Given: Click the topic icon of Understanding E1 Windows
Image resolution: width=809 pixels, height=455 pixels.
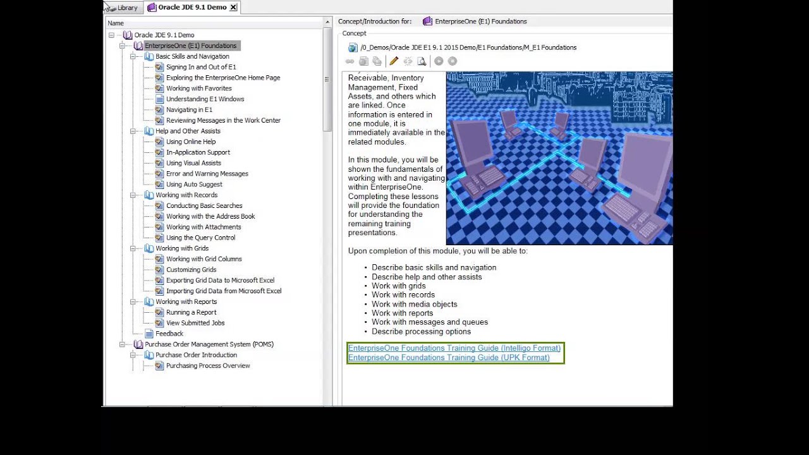Looking at the screenshot, I should [x=159, y=99].
